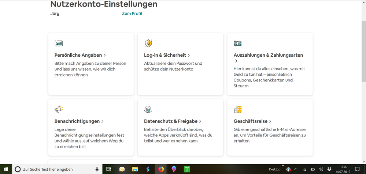Click the chevron beside the Benachrichtigungen heading
Viewport: 366px width, 174px height.
pos(103,121)
